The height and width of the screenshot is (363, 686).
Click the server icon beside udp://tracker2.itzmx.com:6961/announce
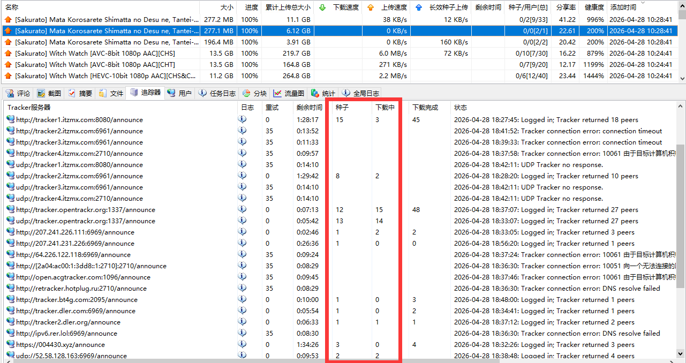[10, 176]
